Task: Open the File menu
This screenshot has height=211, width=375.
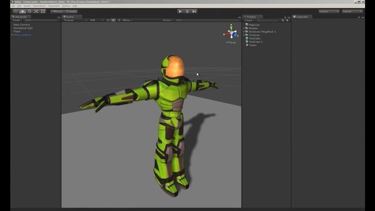Action: pyautogui.click(x=13, y=6)
